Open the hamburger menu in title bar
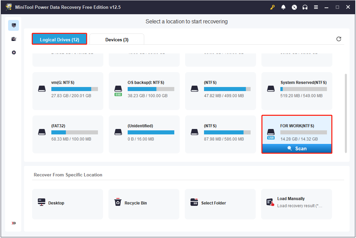 (316, 7)
